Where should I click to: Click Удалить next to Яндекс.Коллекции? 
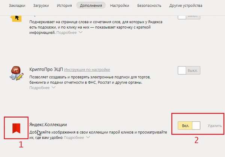tap(214, 126)
